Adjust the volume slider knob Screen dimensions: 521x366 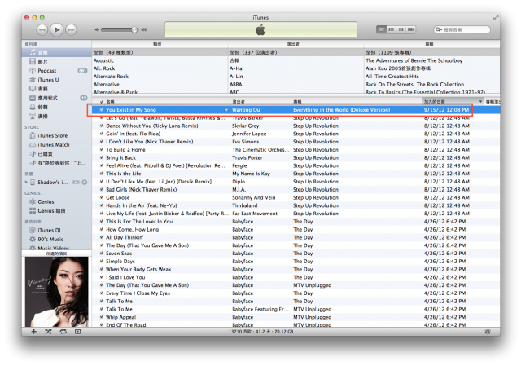tap(134, 29)
